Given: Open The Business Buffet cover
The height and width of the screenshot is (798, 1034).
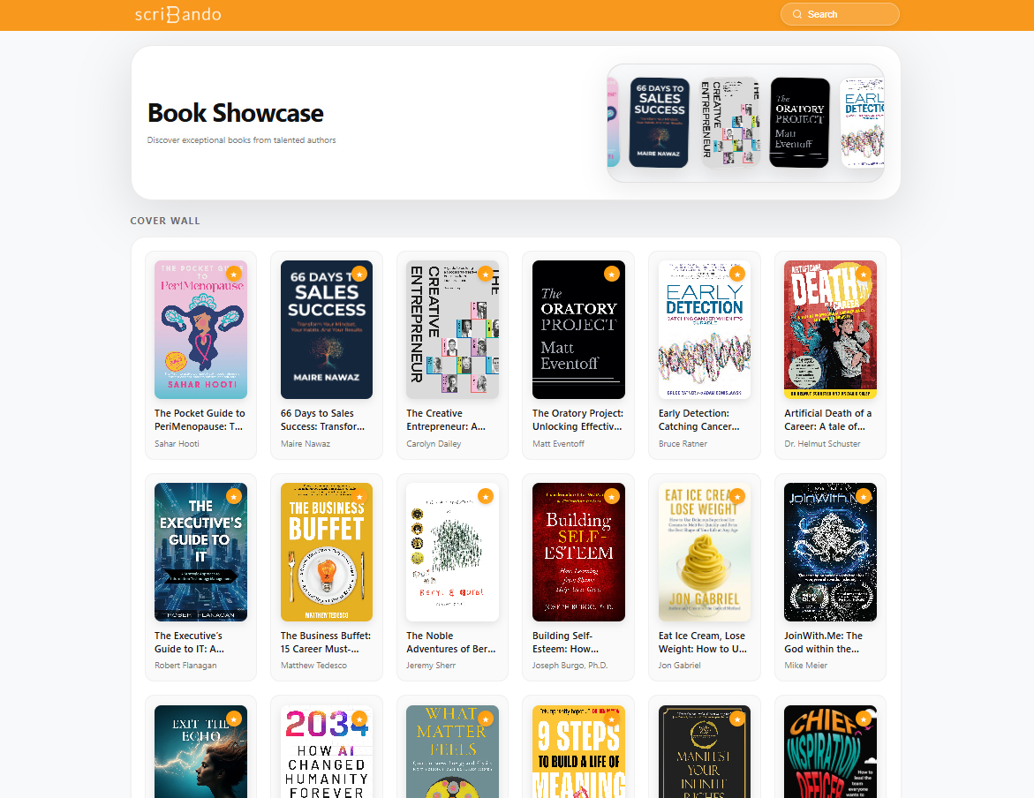Looking at the screenshot, I should (327, 552).
